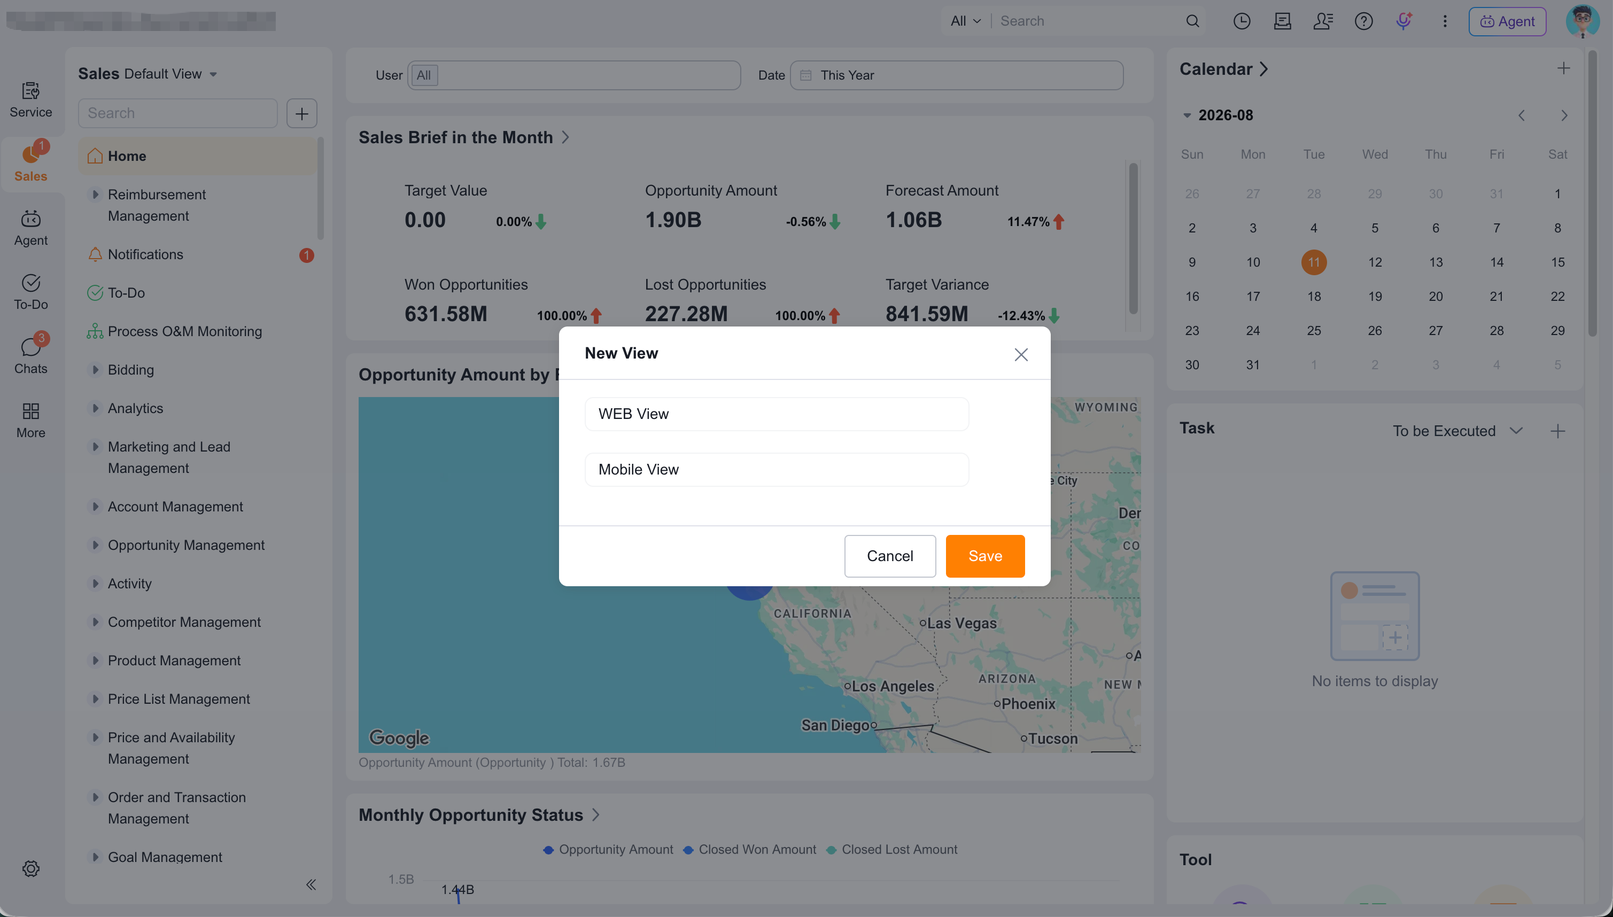
Task: Expand Opportunity Management tree item
Action: tap(95, 546)
